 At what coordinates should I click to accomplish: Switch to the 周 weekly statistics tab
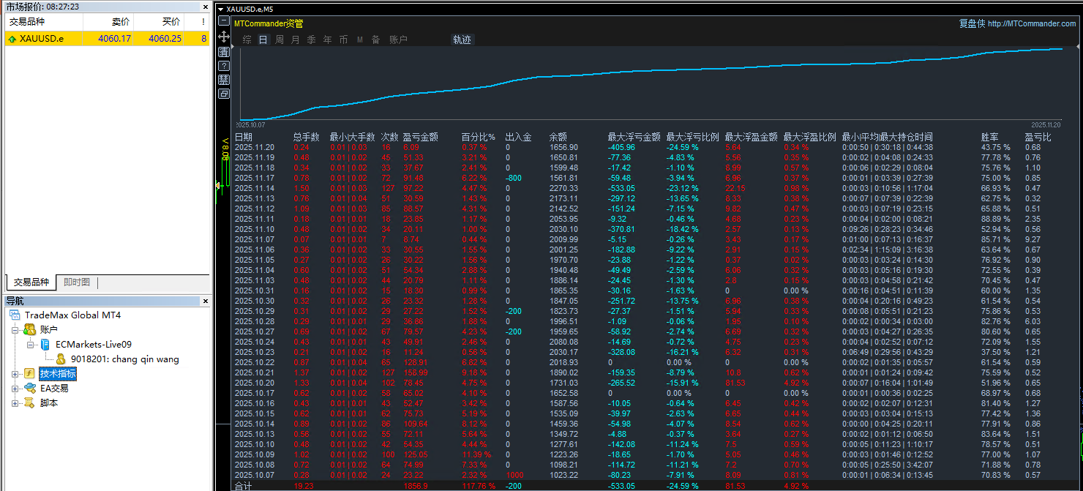pos(279,40)
